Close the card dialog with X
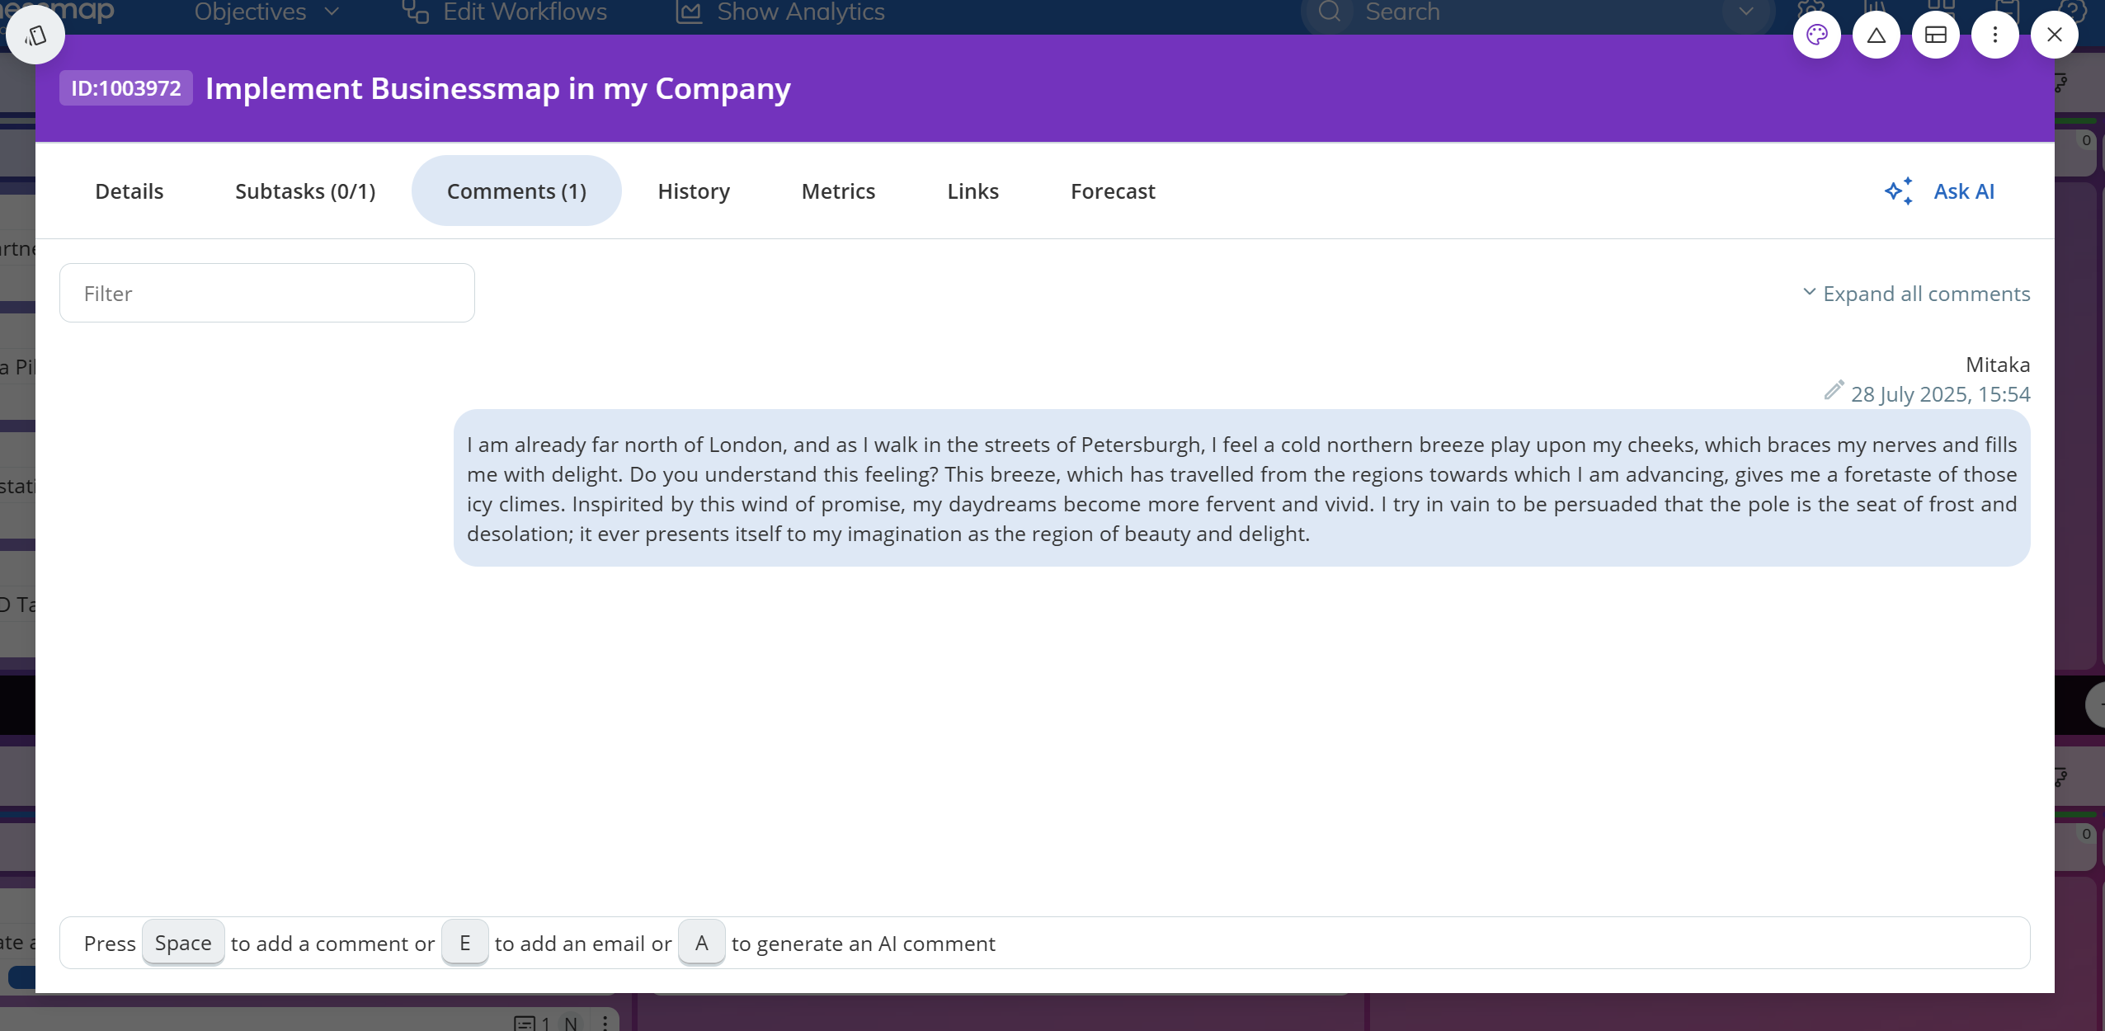The image size is (2105, 1031). click(2054, 35)
